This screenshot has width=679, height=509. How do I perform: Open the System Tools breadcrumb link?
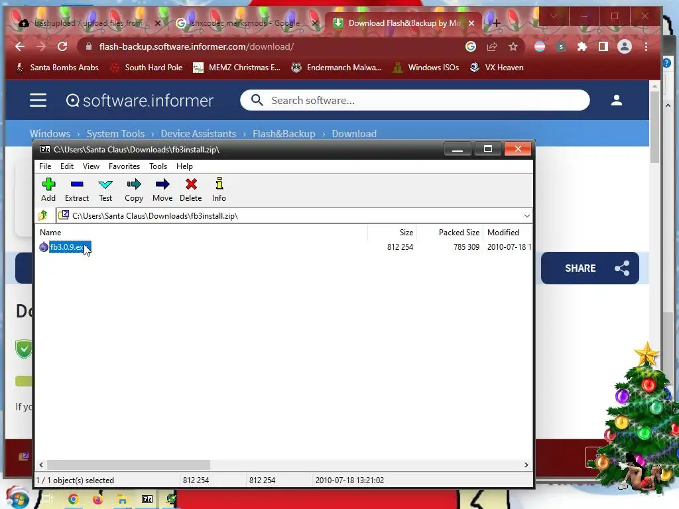point(115,134)
